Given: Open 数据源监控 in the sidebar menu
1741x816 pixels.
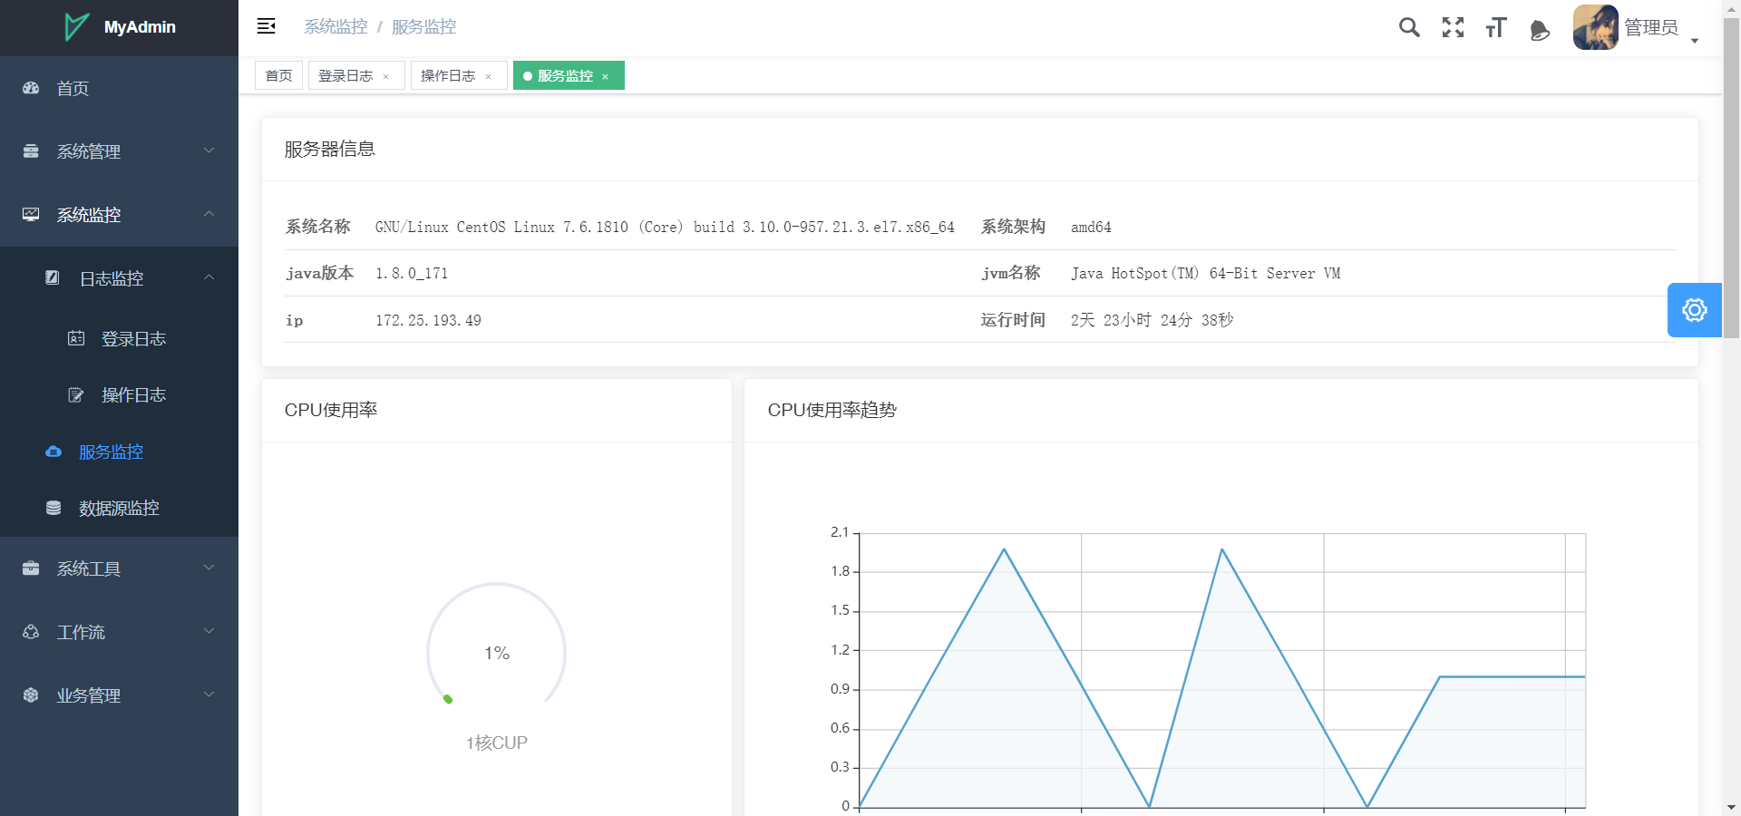Looking at the screenshot, I should 119,508.
